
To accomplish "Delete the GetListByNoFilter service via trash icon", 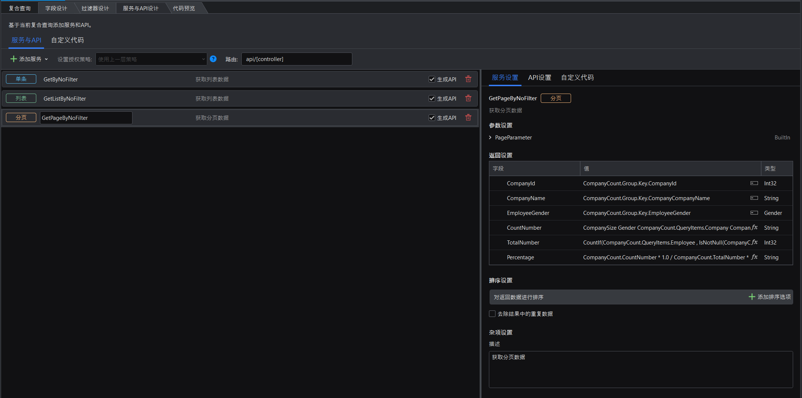I will click(x=468, y=98).
